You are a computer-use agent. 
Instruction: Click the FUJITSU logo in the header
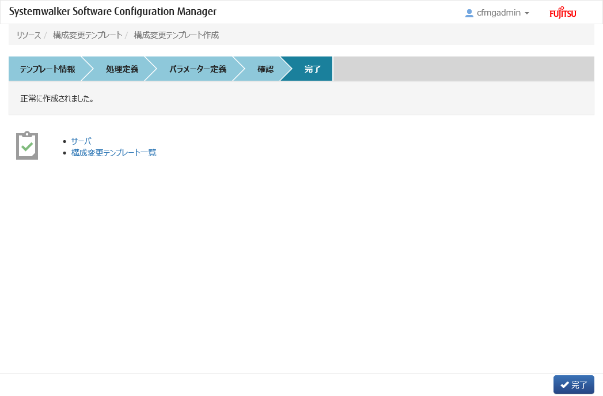click(x=563, y=13)
